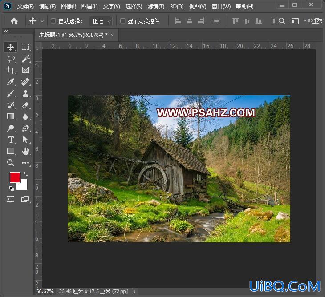Close the 未标题-1 document tab
This screenshot has height=297, width=325.
[x=112, y=35]
